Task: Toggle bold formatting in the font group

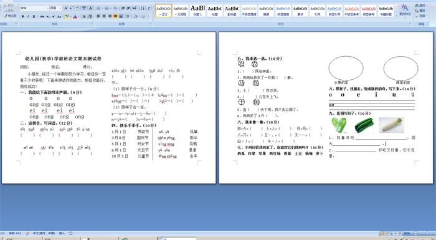Action: pyautogui.click(x=23, y=16)
